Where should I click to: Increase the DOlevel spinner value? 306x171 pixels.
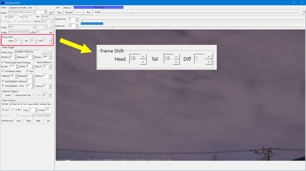point(33,80)
